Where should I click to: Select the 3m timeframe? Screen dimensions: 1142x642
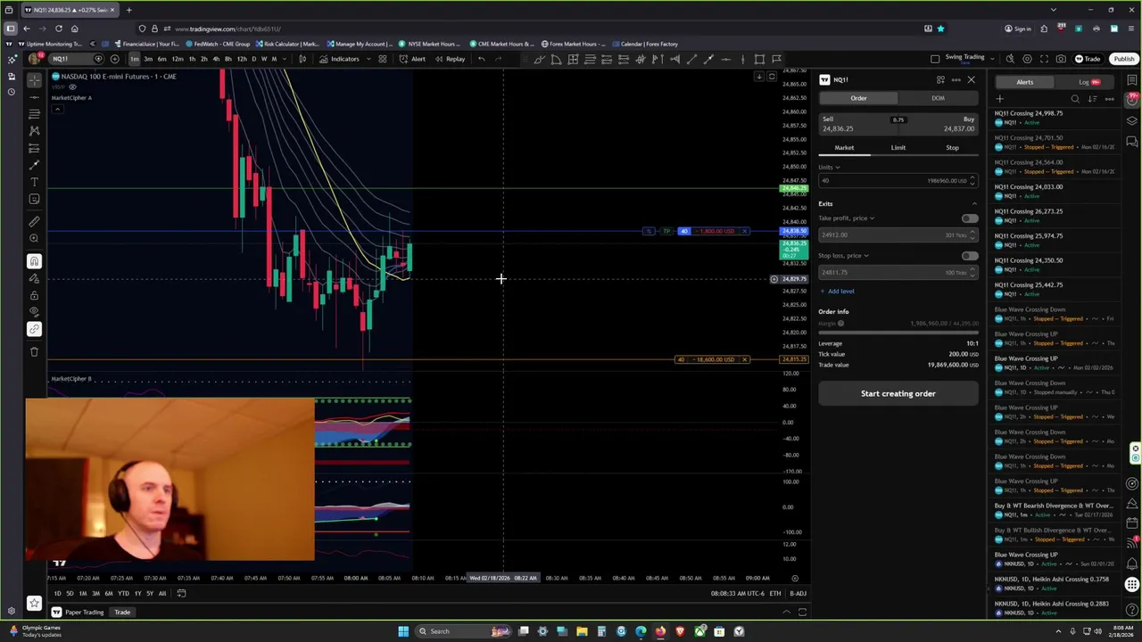148,59
